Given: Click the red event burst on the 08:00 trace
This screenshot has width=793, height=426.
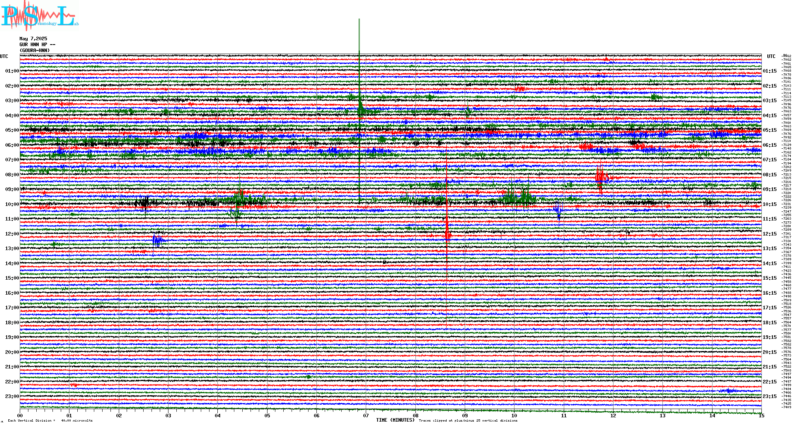Looking at the screenshot, I should coord(601,177).
